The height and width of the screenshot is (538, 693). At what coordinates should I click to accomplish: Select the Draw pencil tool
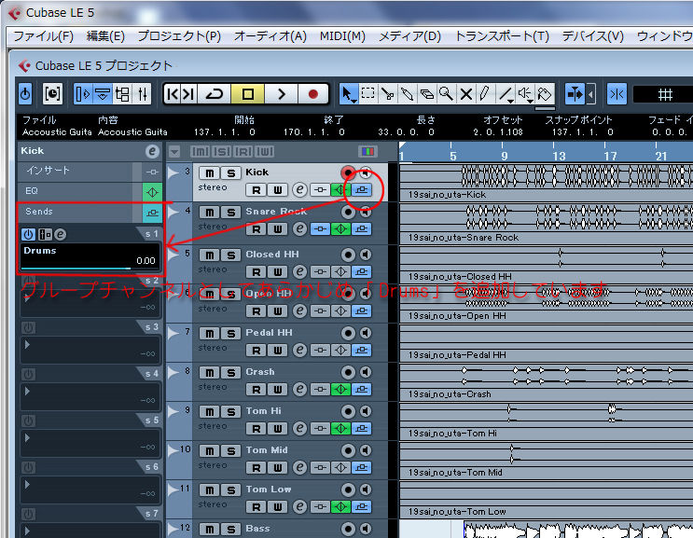coord(485,94)
